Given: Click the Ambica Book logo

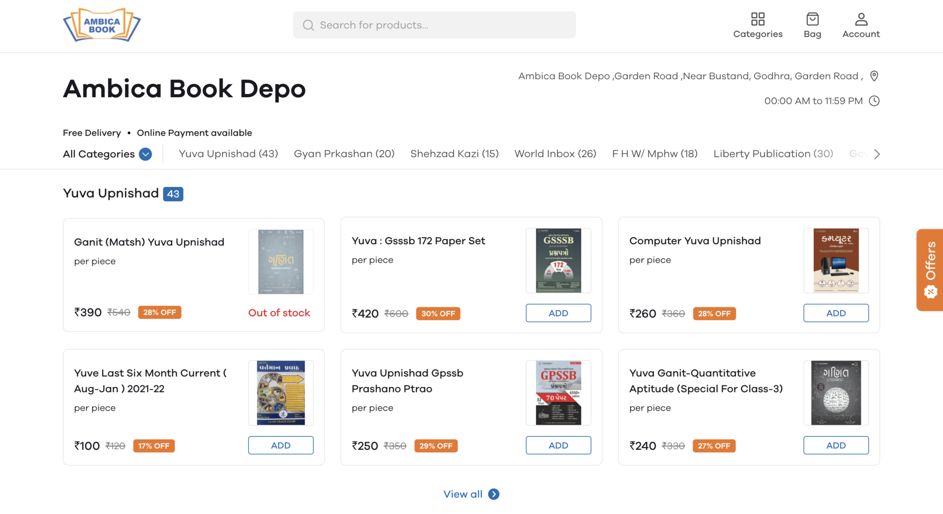Looking at the screenshot, I should coord(102,25).
